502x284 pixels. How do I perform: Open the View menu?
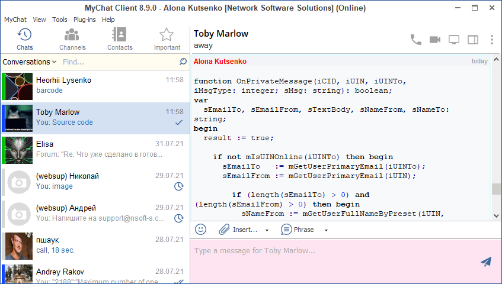point(39,20)
